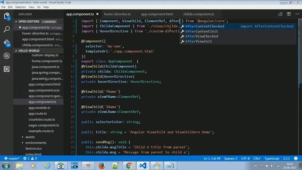Open the Explorer activity bar icon
Viewport: 302px width, 170px height.
pos(7,16)
